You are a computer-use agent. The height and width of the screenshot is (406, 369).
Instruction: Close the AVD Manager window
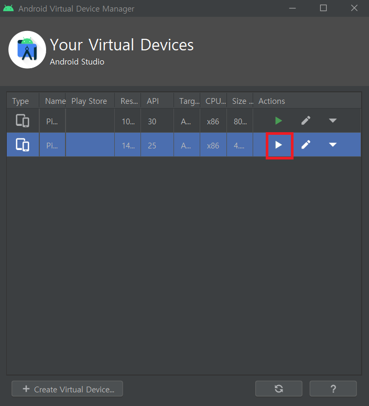(354, 8)
